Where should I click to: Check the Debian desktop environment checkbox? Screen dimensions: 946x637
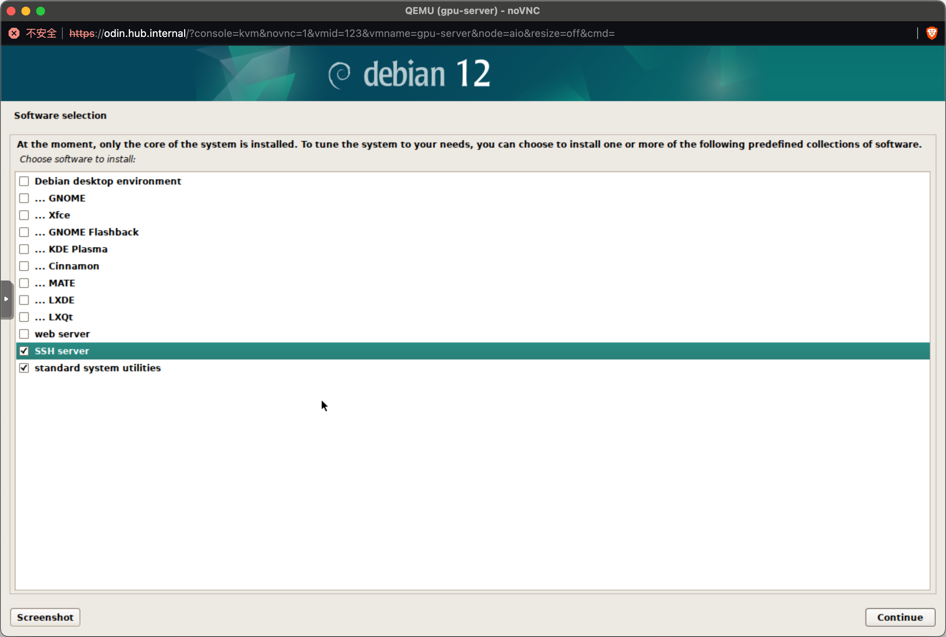(x=24, y=181)
